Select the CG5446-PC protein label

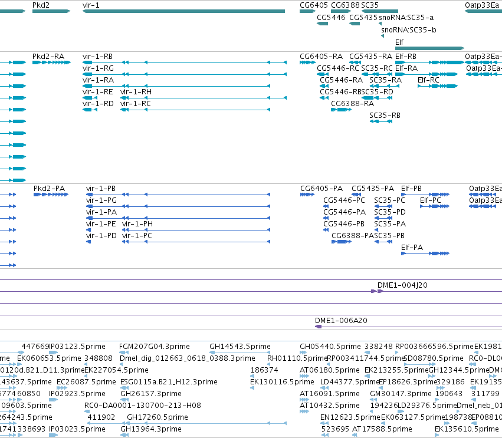[x=344, y=200]
